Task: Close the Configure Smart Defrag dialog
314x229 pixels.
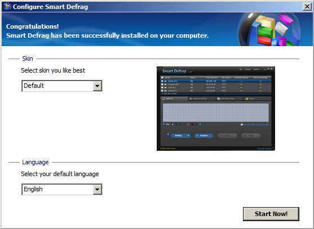Action: pos(307,7)
